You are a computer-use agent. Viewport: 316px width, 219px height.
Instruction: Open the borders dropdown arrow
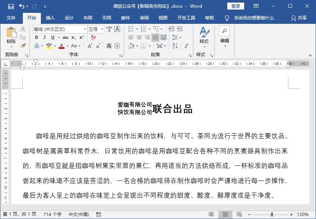(150, 46)
